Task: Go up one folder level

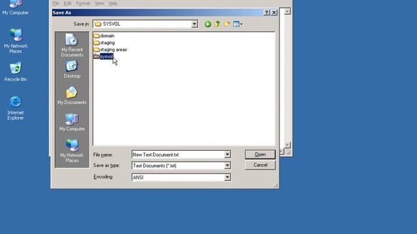Action: point(218,24)
